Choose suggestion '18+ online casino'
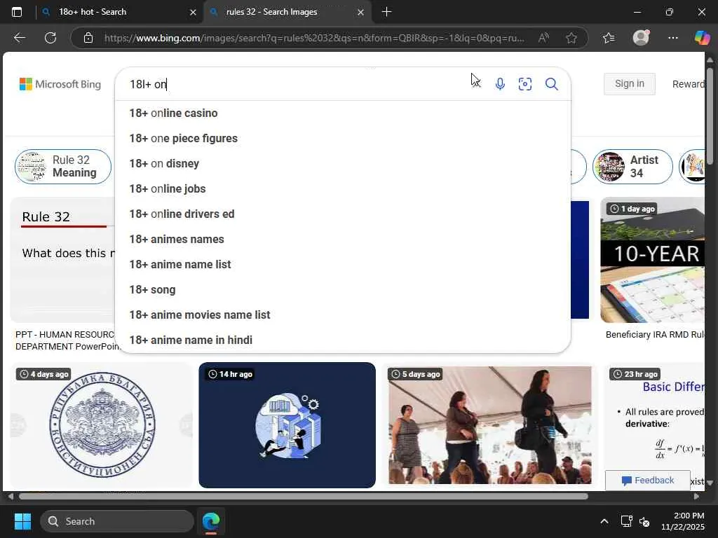The height and width of the screenshot is (538, 718). coord(342,113)
